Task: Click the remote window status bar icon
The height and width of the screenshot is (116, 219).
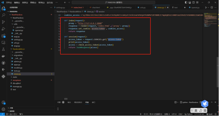Action: [3, 114]
